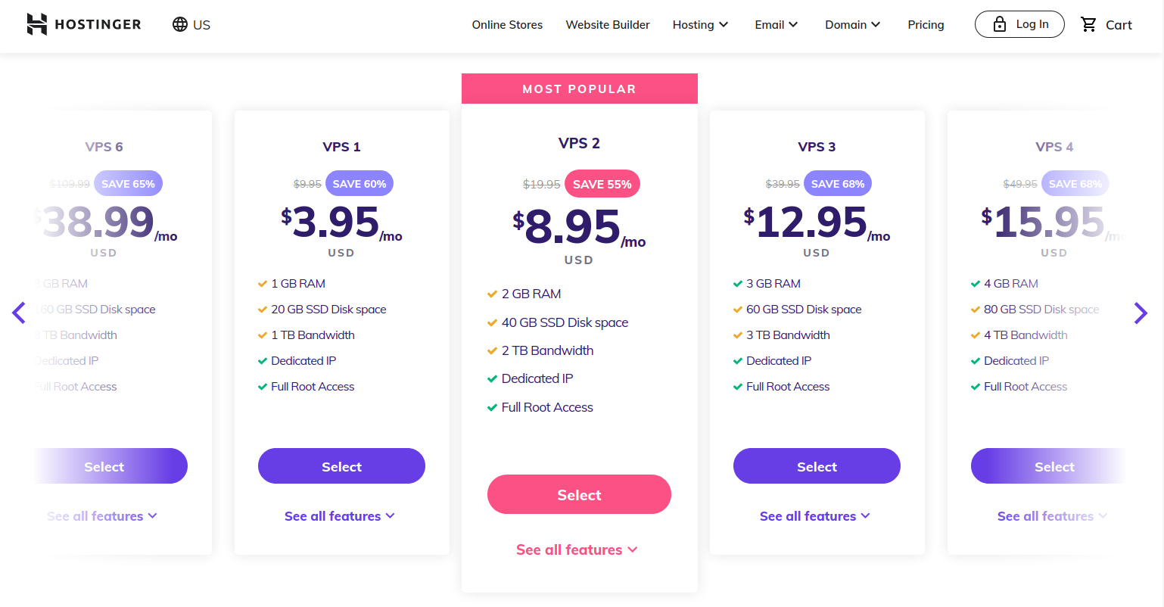Open the Domain dropdown menu
Viewport: 1164px width, 607px height.
tap(852, 25)
